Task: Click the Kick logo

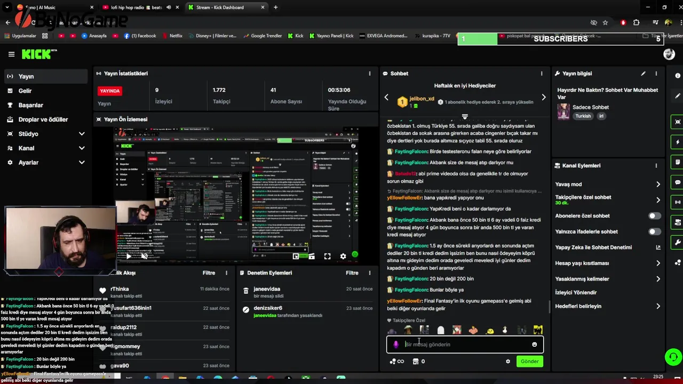Action: point(39,54)
